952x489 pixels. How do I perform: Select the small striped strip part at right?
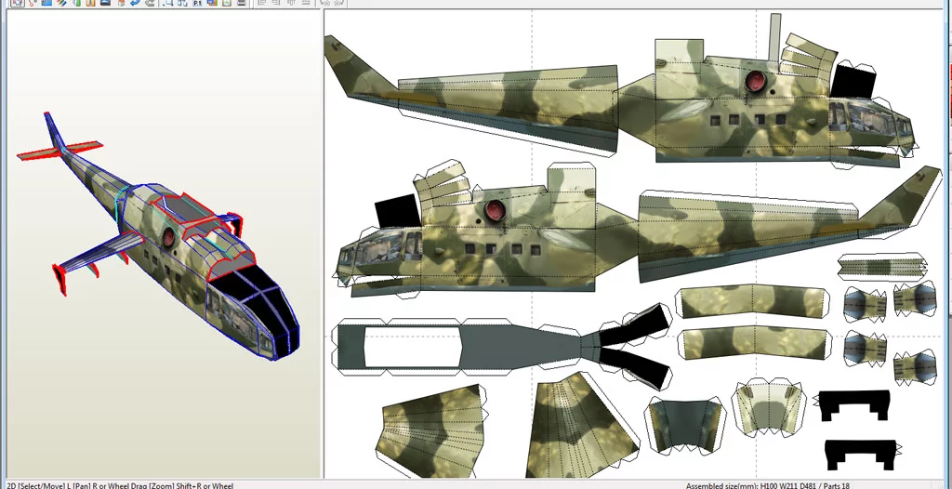click(x=881, y=268)
